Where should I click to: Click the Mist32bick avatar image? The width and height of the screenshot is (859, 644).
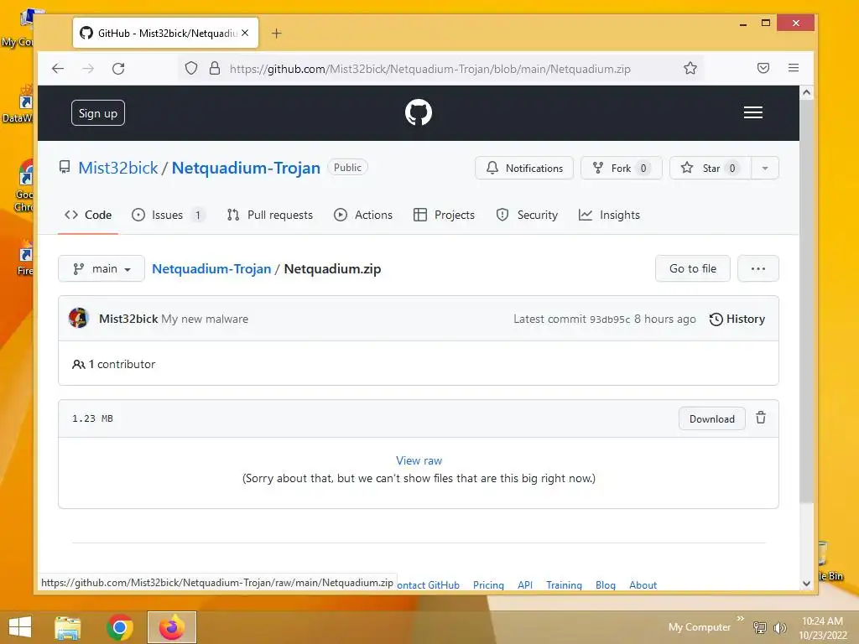click(x=79, y=318)
